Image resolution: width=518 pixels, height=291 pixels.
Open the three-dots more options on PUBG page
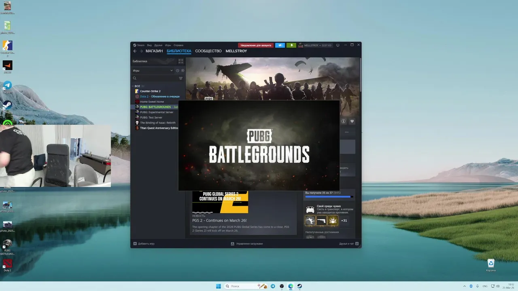(x=347, y=132)
